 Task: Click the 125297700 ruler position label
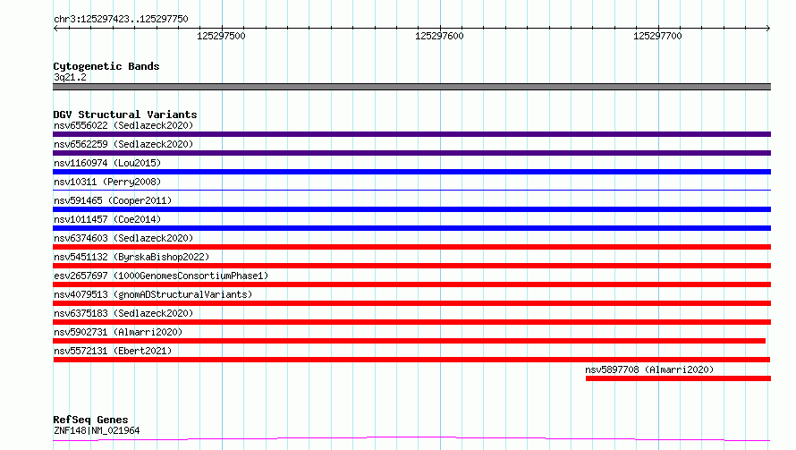657,36
